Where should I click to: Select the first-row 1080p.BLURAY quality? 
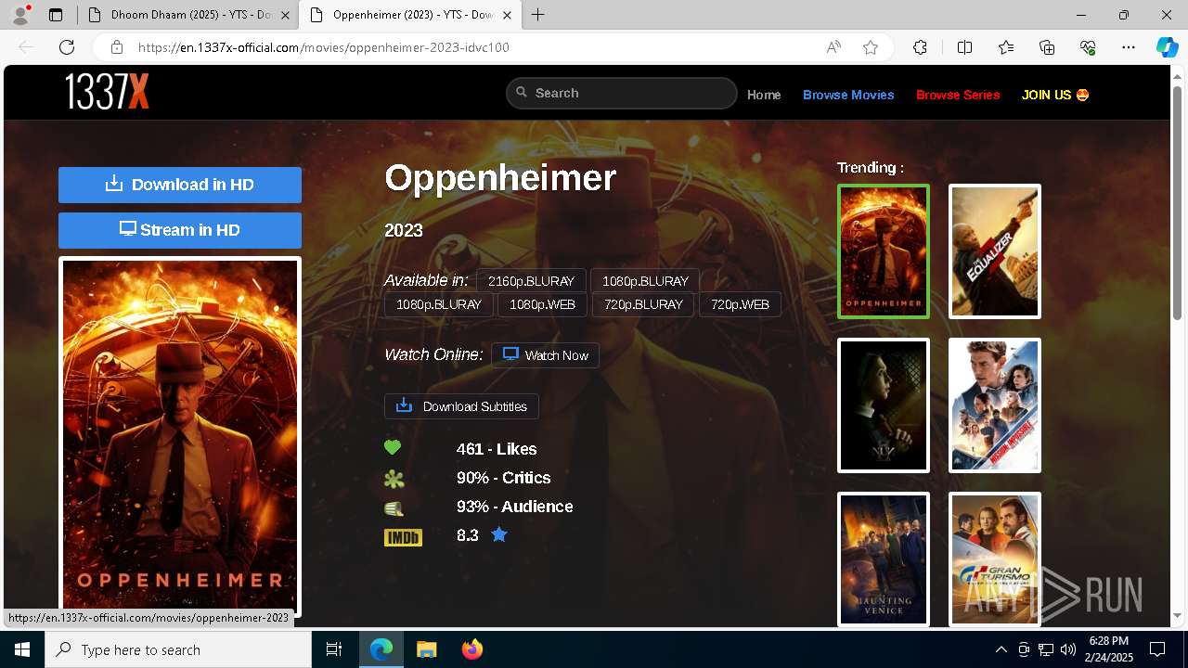pyautogui.click(x=645, y=281)
